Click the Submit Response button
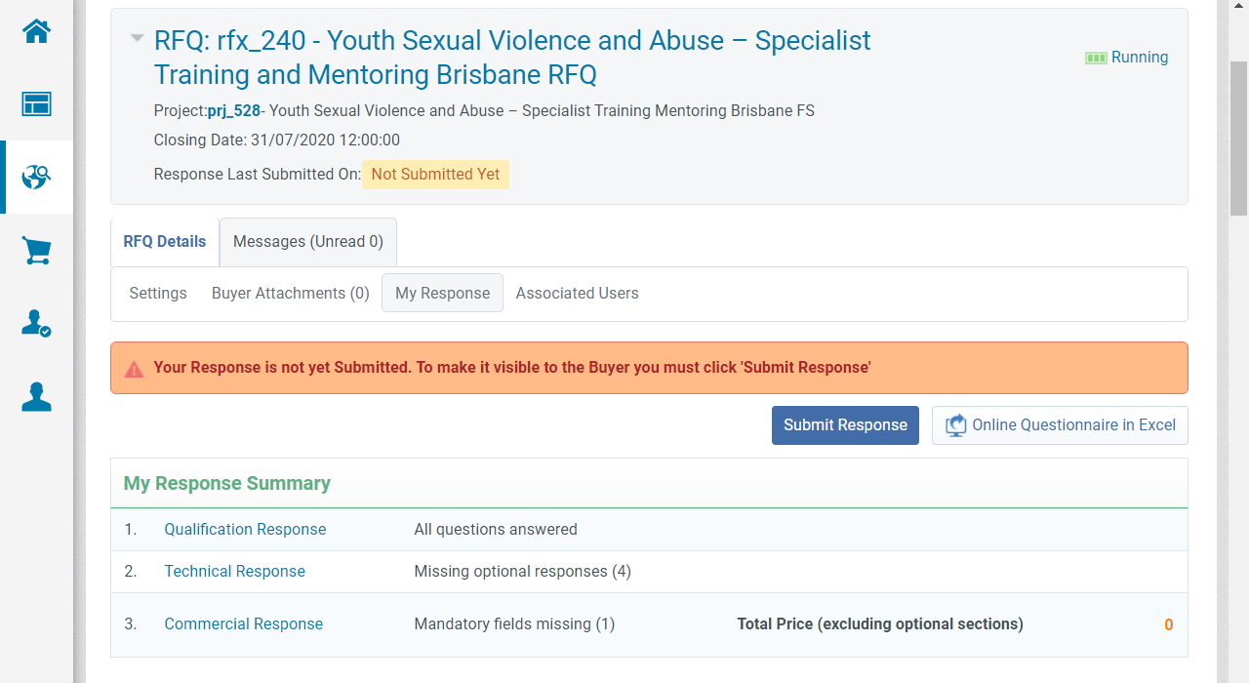Viewport: 1249px width, 683px height. pos(845,425)
